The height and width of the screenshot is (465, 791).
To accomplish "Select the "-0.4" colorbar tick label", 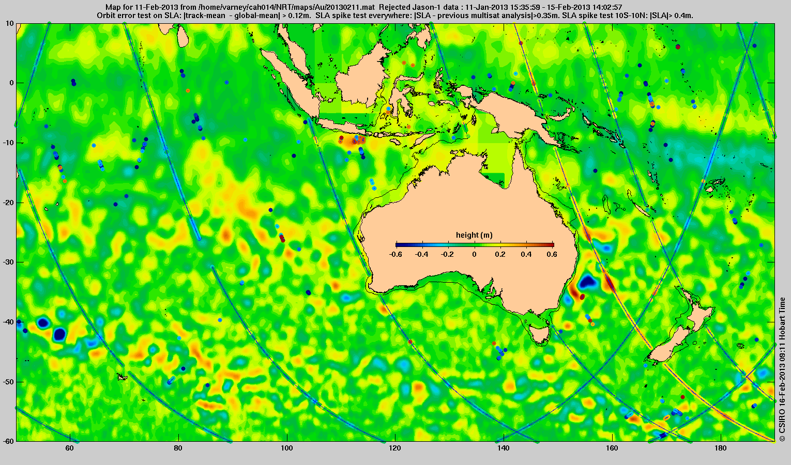I will (422, 254).
